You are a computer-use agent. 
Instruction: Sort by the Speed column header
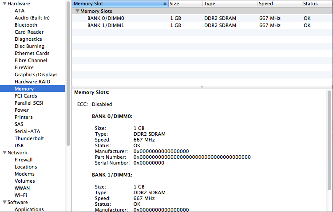pos(280,4)
